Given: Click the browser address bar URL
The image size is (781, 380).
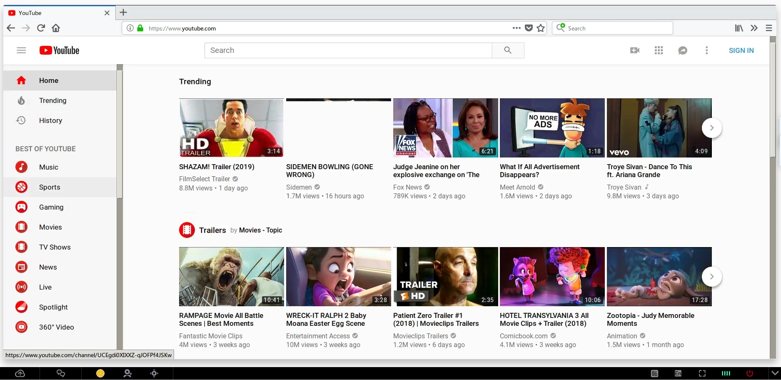Looking at the screenshot, I should (182, 28).
